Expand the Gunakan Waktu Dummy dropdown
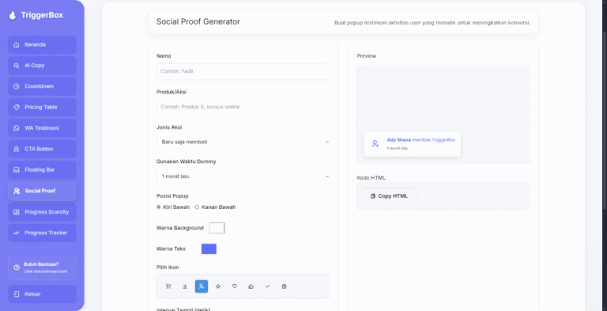Screen dimensions: 607x311 pos(243,176)
